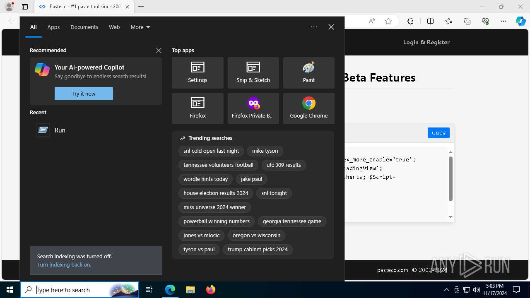530x298 pixels.
Task: Close the Pasteco tab
Action: tap(127, 7)
